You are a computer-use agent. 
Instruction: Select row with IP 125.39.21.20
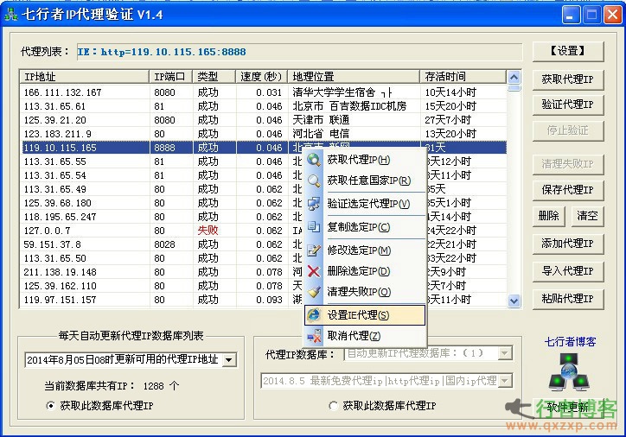tap(264, 120)
